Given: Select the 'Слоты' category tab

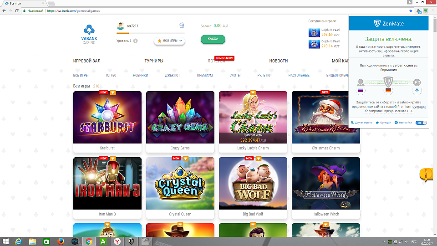Looking at the screenshot, I should (x=235, y=75).
